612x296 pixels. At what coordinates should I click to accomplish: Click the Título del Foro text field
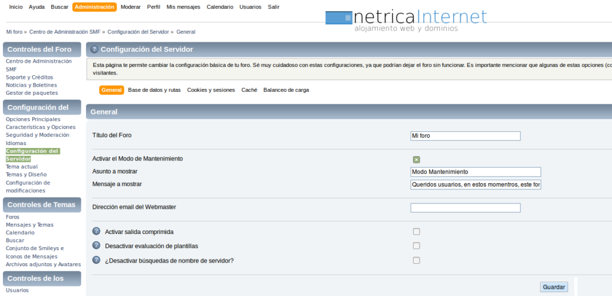click(465, 136)
